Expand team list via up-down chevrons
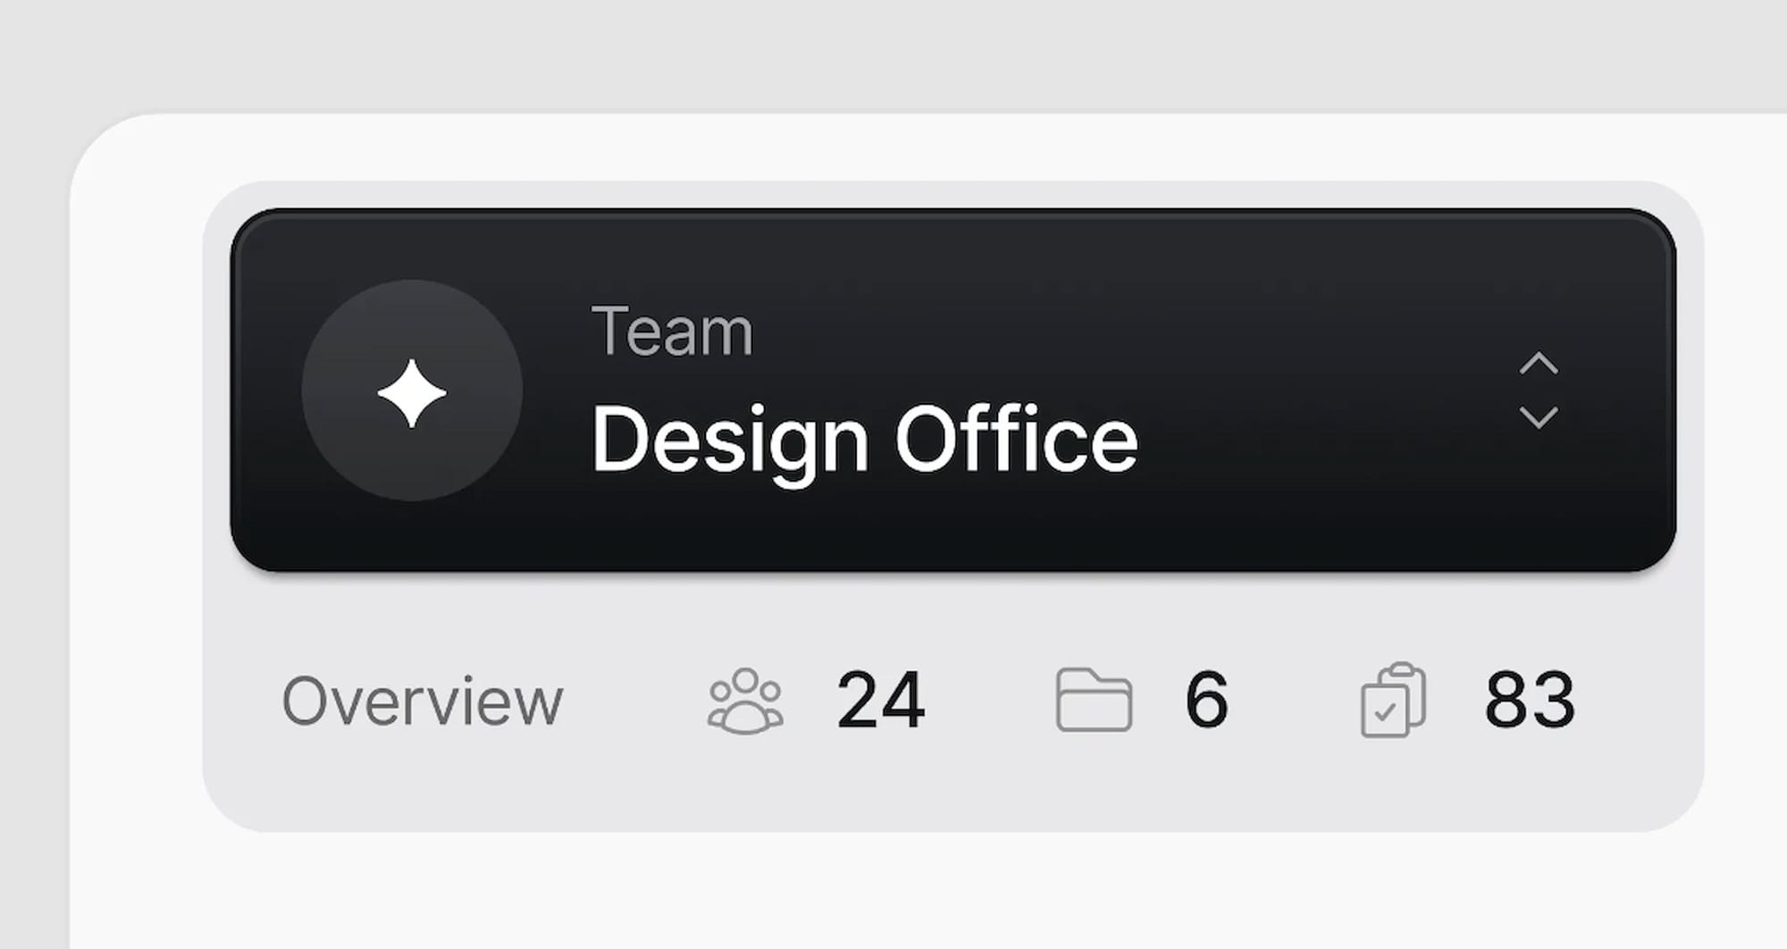The image size is (1787, 949). pyautogui.click(x=1539, y=391)
